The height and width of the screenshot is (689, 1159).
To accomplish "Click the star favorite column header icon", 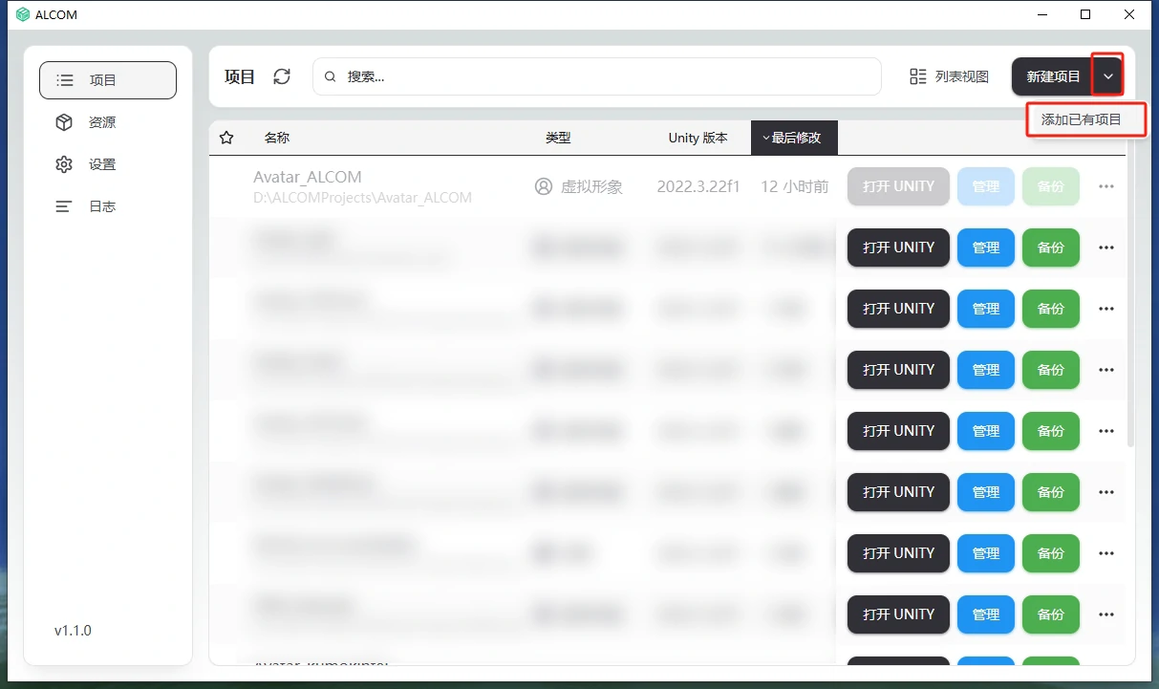I will (x=226, y=138).
